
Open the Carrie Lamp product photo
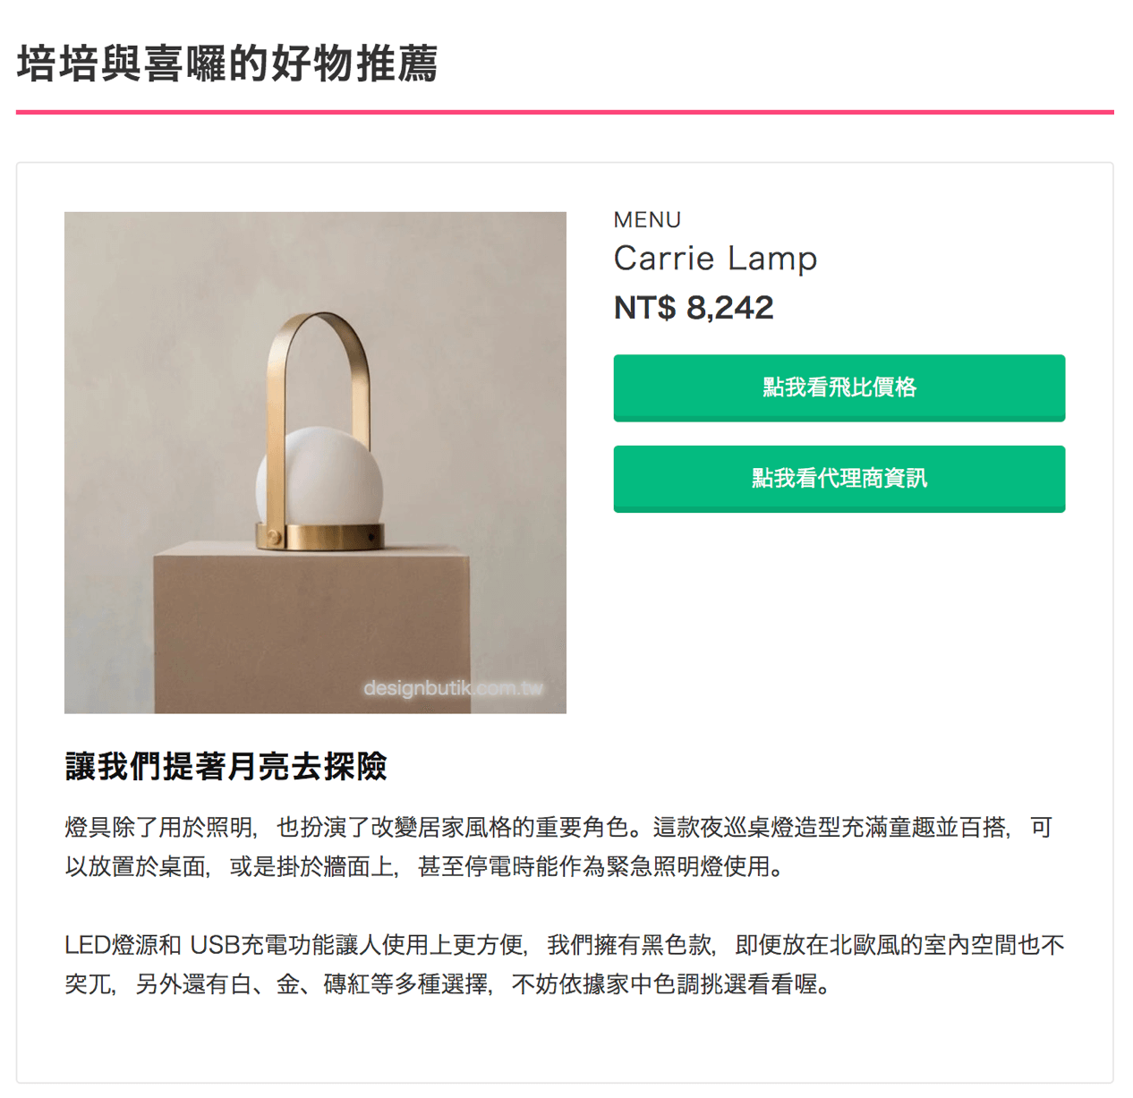tap(315, 463)
